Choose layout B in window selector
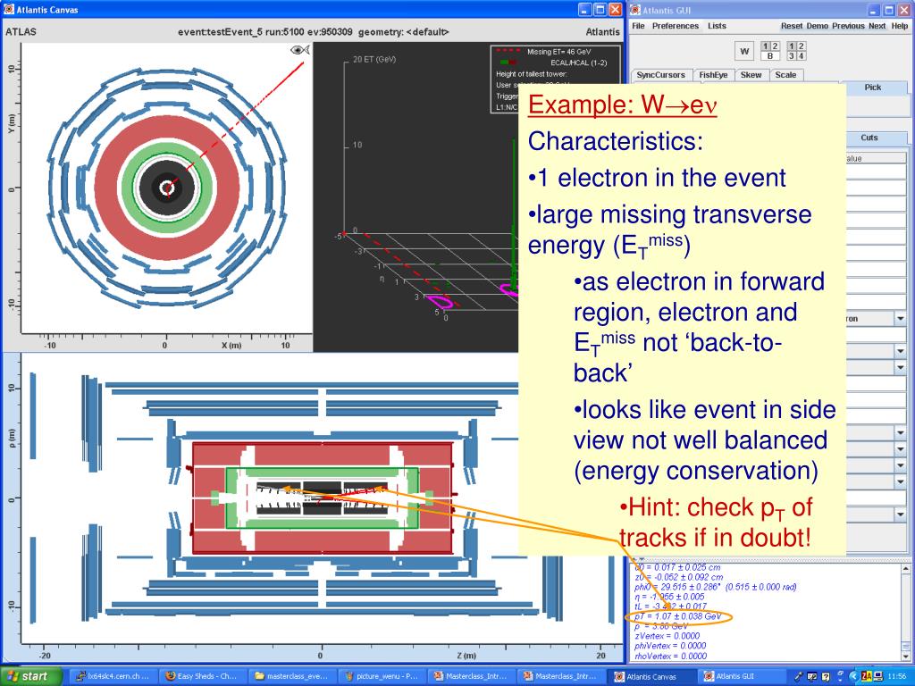This screenshot has width=915, height=686. (770, 56)
